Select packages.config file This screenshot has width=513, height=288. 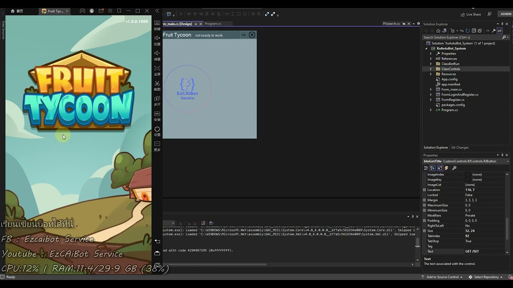pos(453,105)
